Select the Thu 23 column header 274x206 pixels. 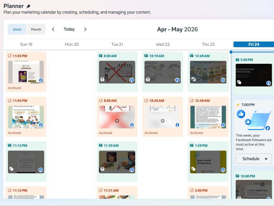(x=208, y=44)
